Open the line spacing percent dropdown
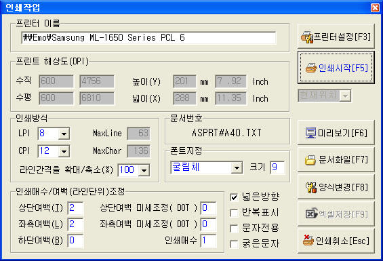This screenshot has width=383, height=261. pyautogui.click(x=144, y=170)
